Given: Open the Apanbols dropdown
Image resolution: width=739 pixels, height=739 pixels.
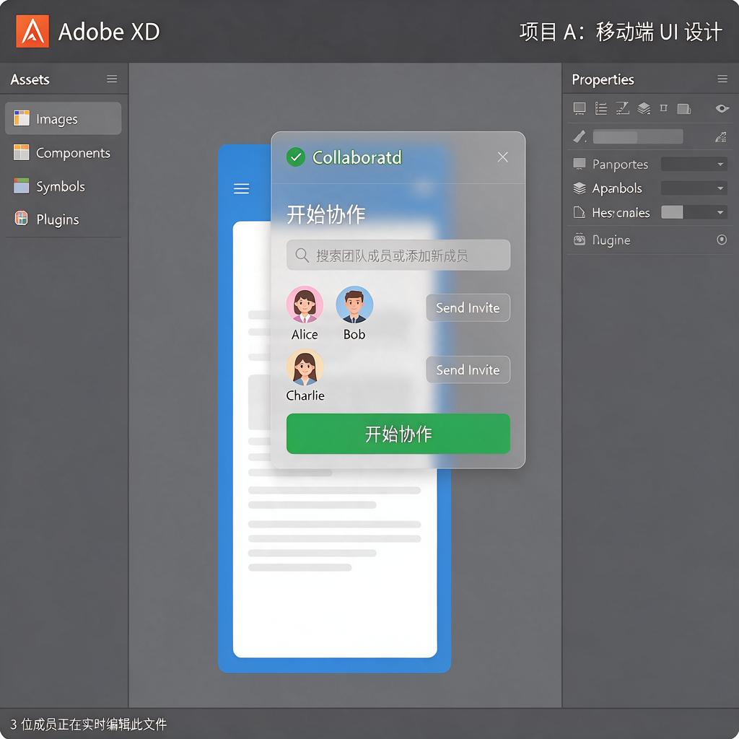Looking at the screenshot, I should (x=694, y=188).
